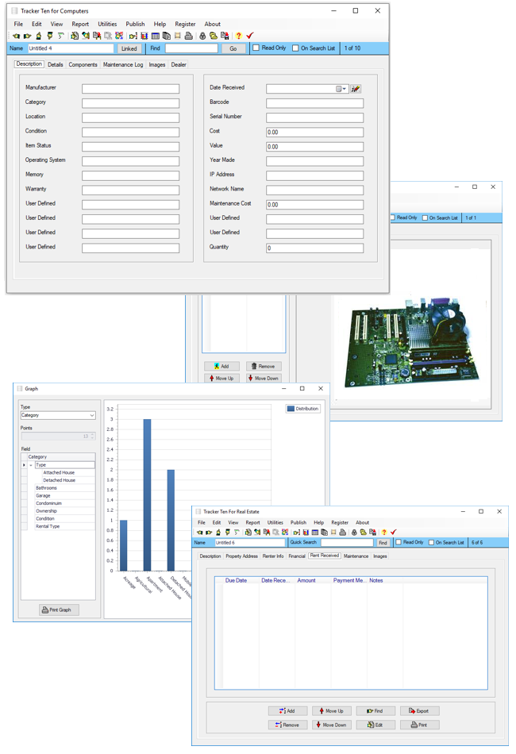Click the printer icon in Computers toolbar
The image size is (516, 754).
point(188,36)
